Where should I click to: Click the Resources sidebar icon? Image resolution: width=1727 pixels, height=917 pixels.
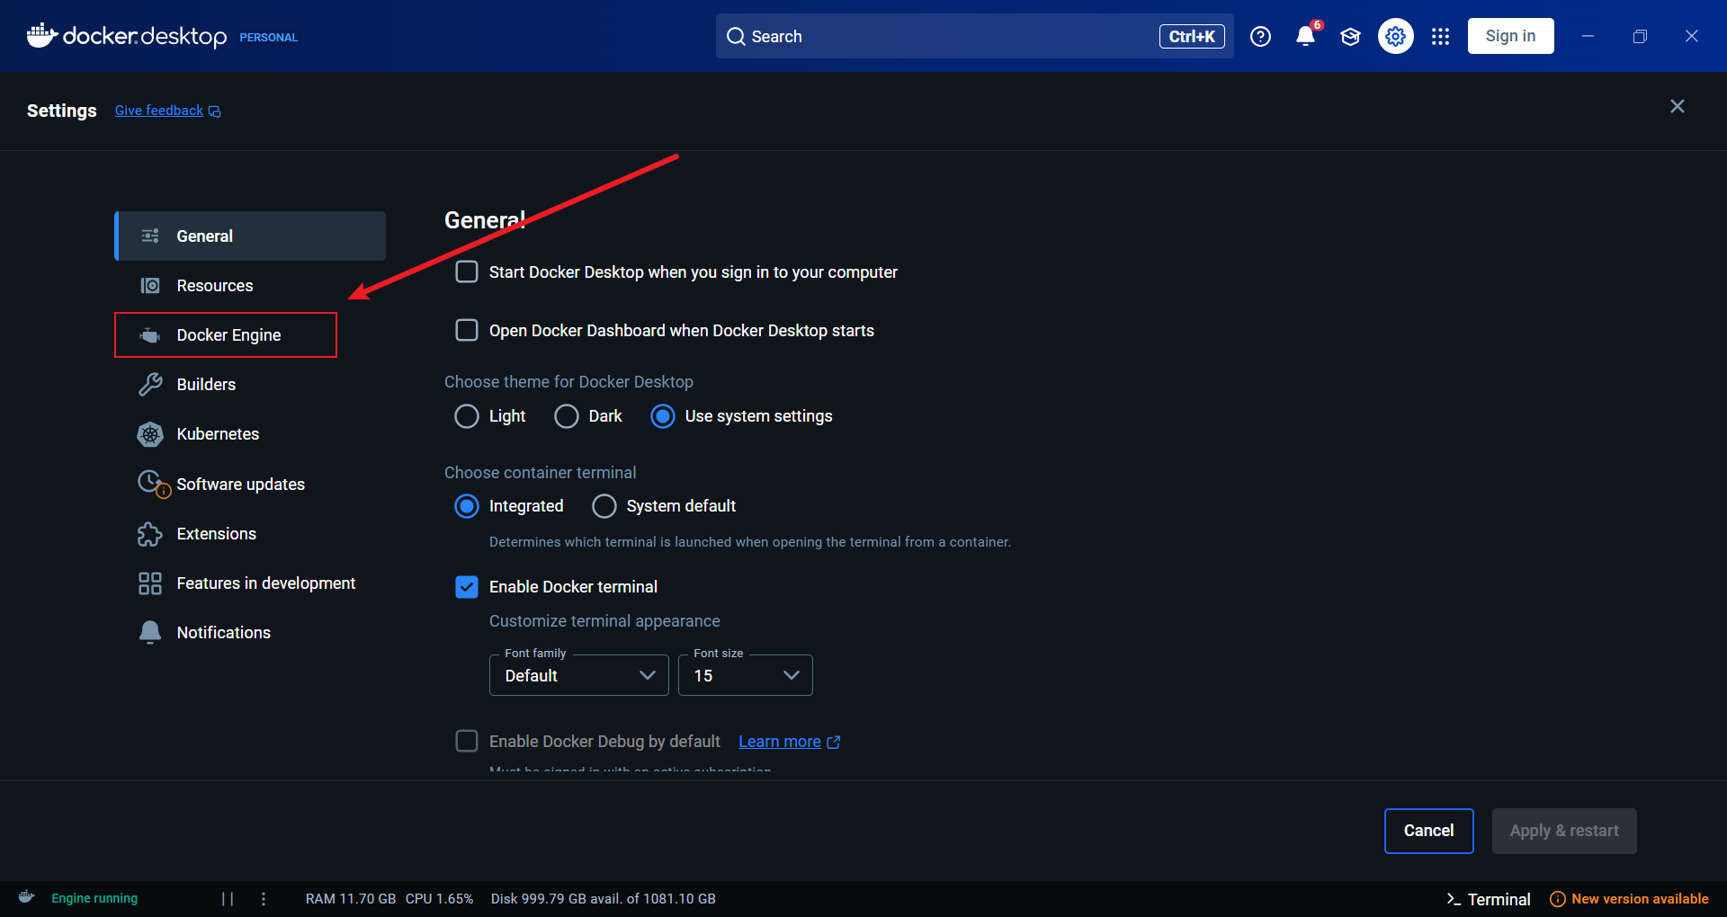point(150,286)
